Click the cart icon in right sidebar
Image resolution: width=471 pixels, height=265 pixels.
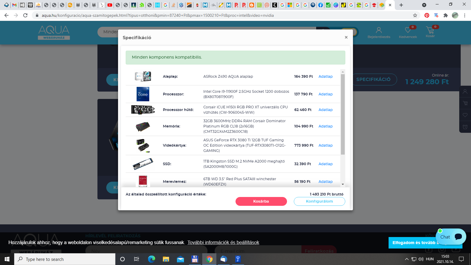[x=465, y=103]
